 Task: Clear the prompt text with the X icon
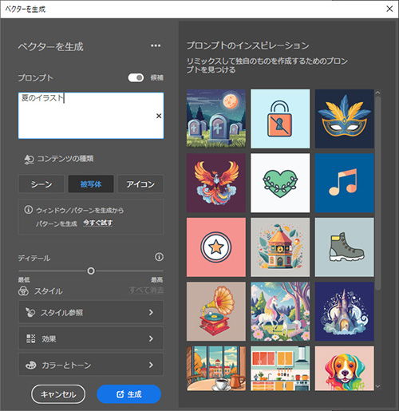coord(159,116)
